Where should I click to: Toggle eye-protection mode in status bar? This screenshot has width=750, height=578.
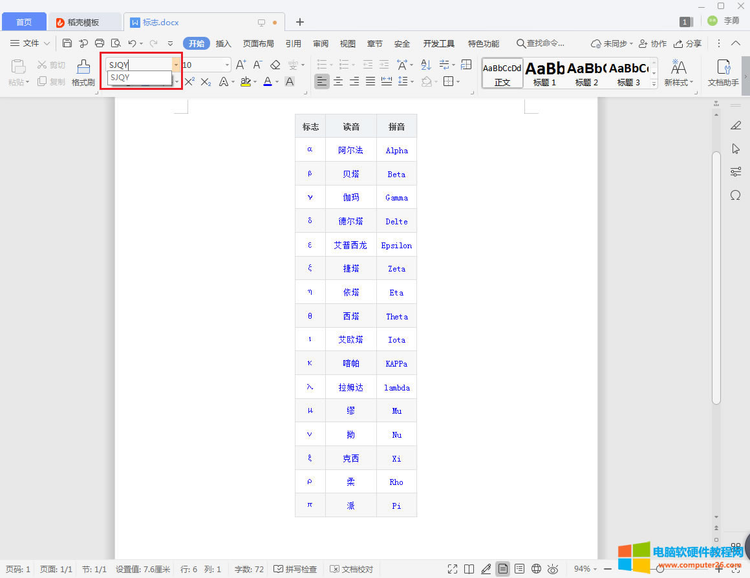click(553, 569)
